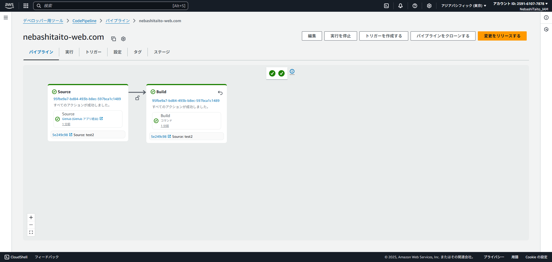The height and width of the screenshot is (262, 552).
Task: Go to パイプライン breadcrumb link
Action: click(118, 21)
